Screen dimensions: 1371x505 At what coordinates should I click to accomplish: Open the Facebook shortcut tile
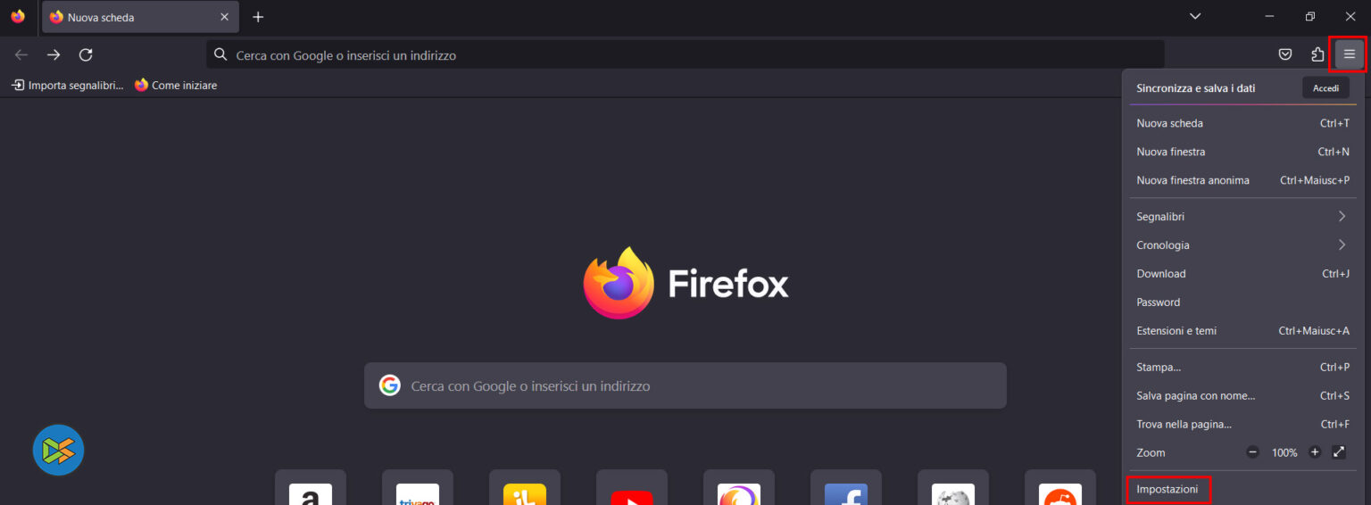point(846,487)
